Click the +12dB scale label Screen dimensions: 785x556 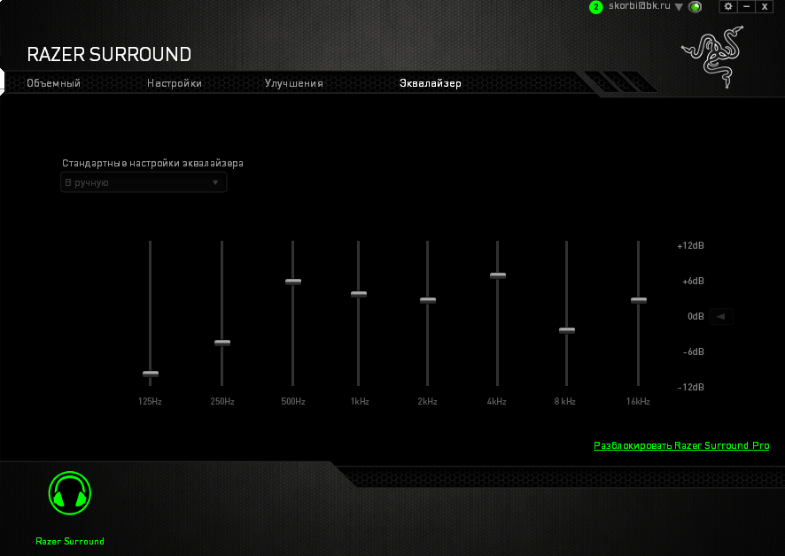point(690,246)
